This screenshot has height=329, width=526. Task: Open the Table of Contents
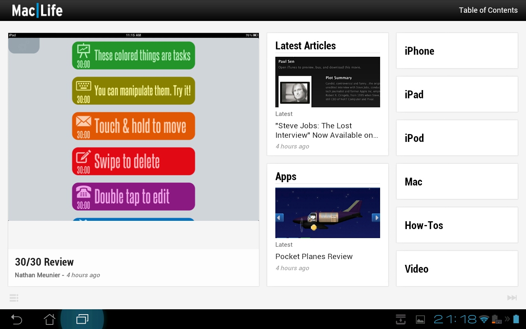click(x=488, y=10)
